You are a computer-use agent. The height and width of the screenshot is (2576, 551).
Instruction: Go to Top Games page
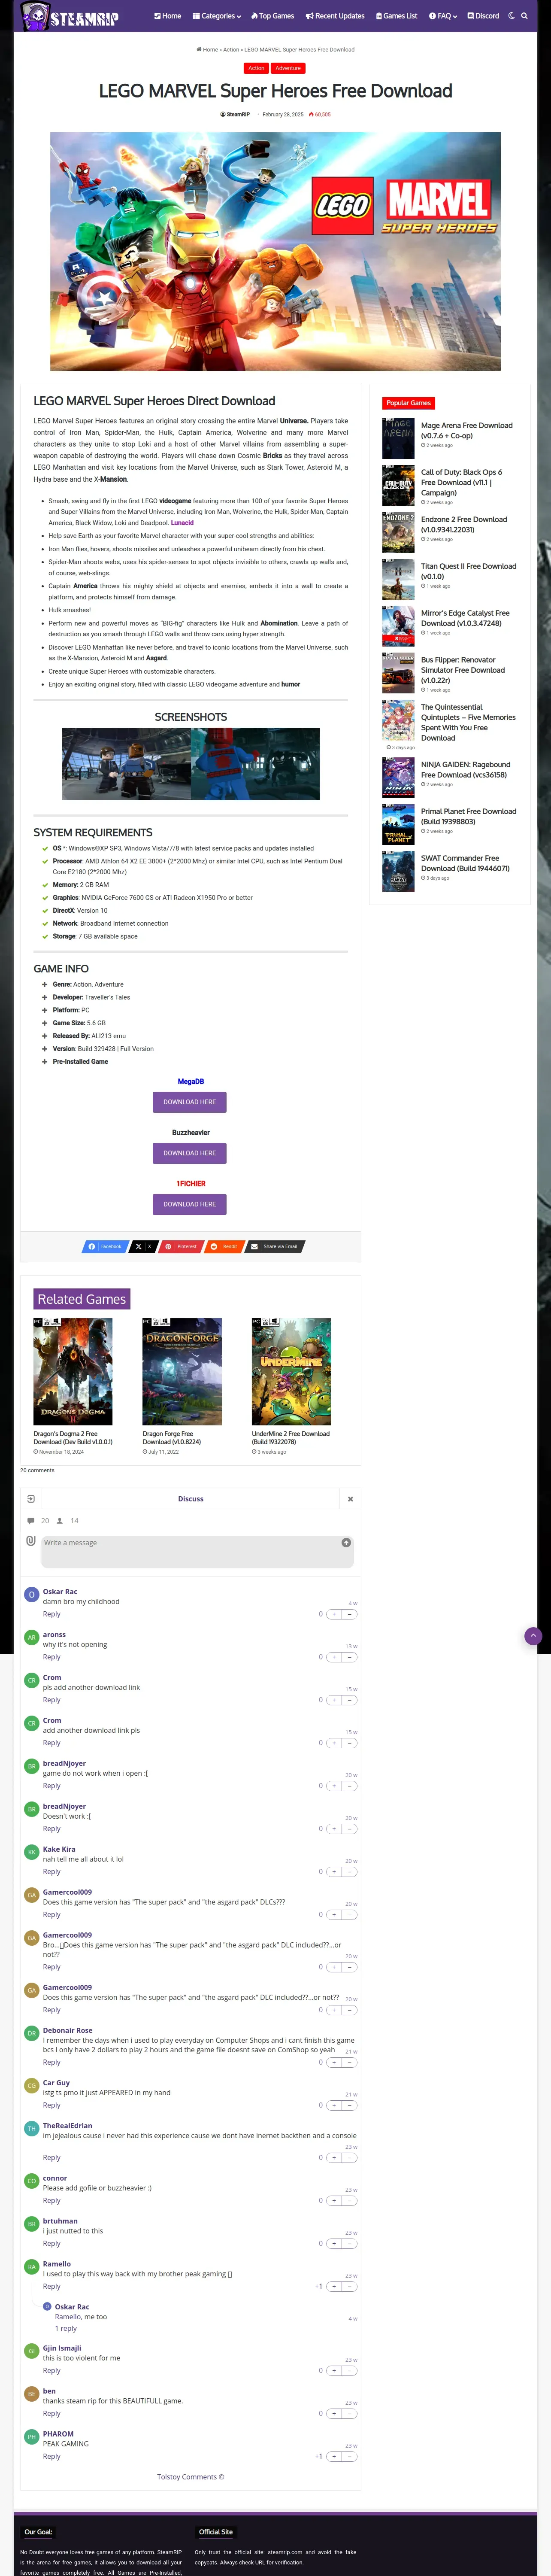pos(272,16)
